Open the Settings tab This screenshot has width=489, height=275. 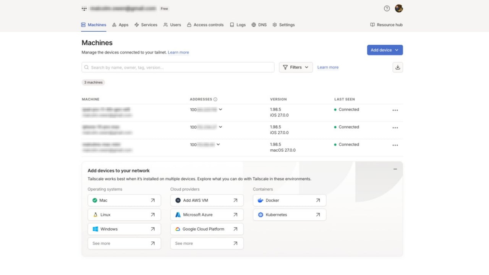pos(283,25)
